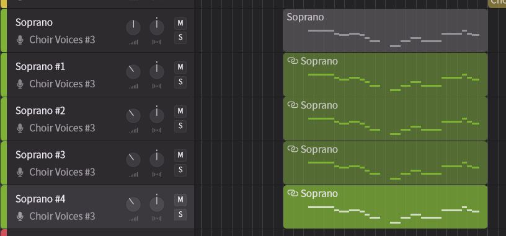This screenshot has width=506, height=236.
Task: Click the Soprano #2 volume knob
Action: pos(133,116)
